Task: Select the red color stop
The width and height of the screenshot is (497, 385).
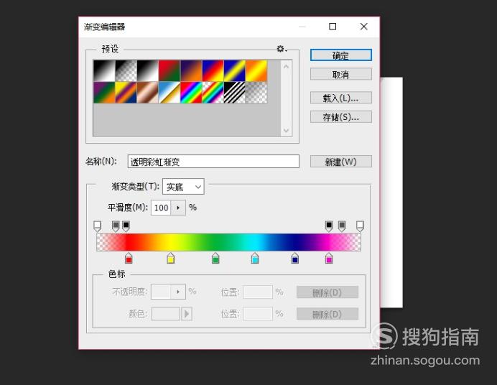Action: (x=129, y=259)
